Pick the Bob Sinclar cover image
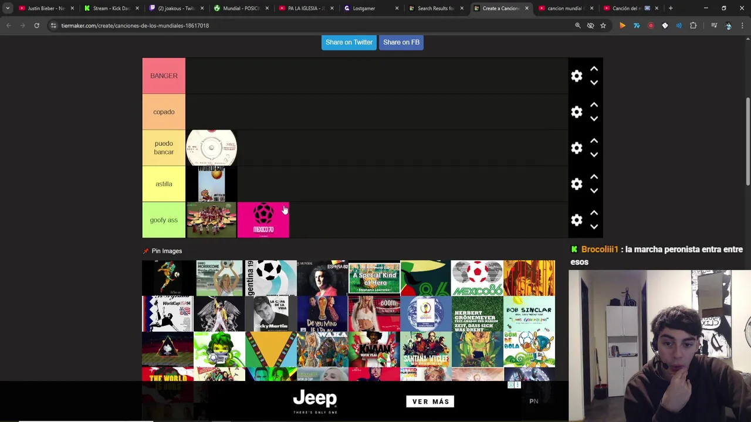 click(x=529, y=314)
